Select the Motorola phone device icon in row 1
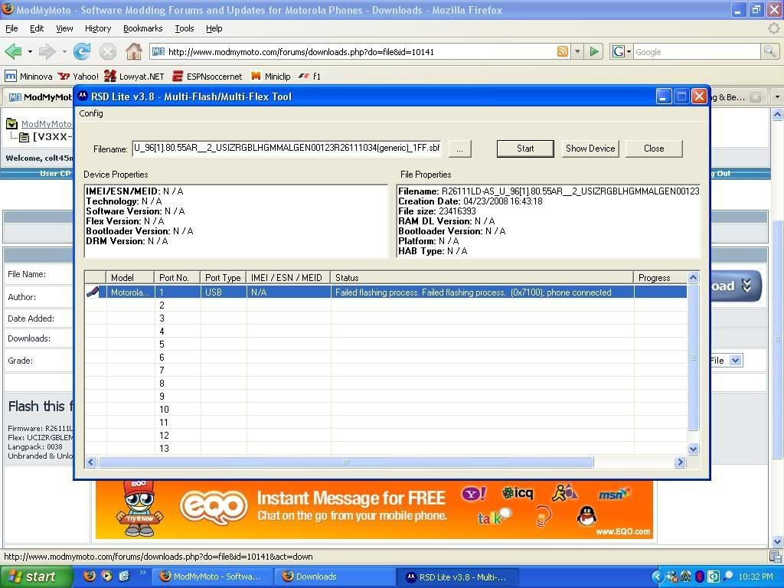The width and height of the screenshot is (784, 588). [93, 292]
